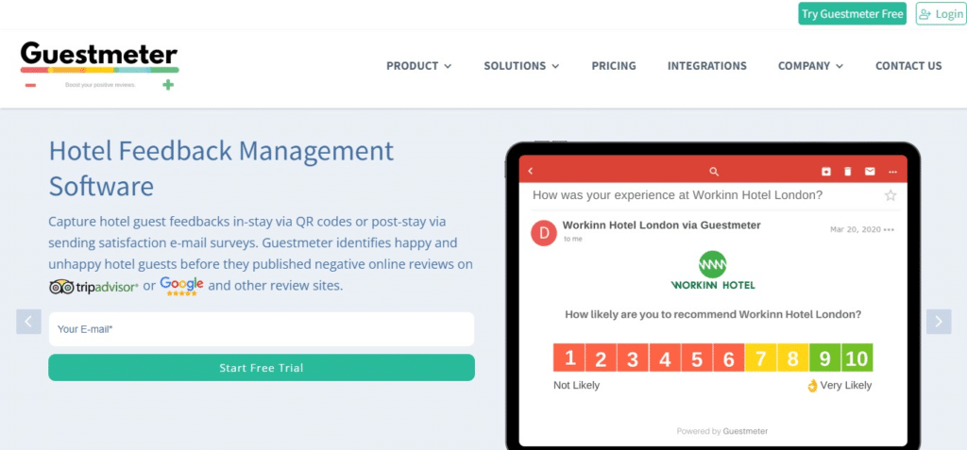967x450 pixels.
Task: Select rating 4 in survey
Action: click(665, 358)
